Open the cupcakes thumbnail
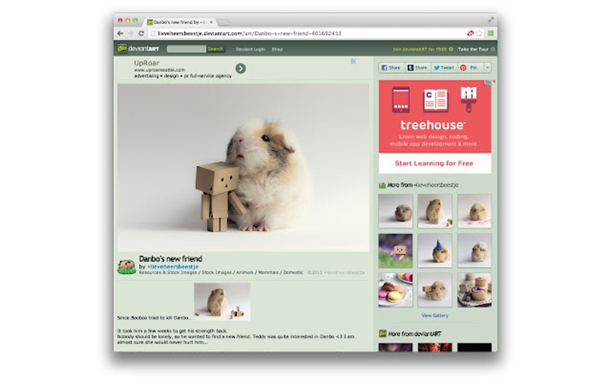The image size is (611, 382). (x=474, y=290)
